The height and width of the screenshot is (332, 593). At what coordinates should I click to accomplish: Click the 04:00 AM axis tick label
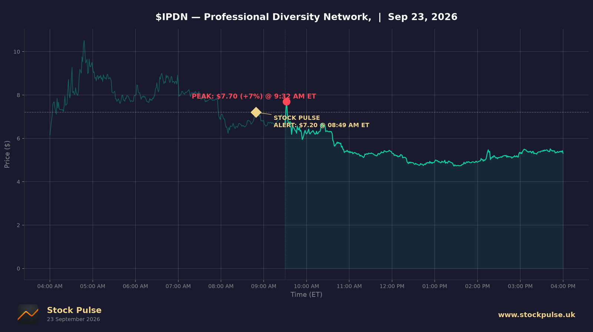click(x=50, y=286)
